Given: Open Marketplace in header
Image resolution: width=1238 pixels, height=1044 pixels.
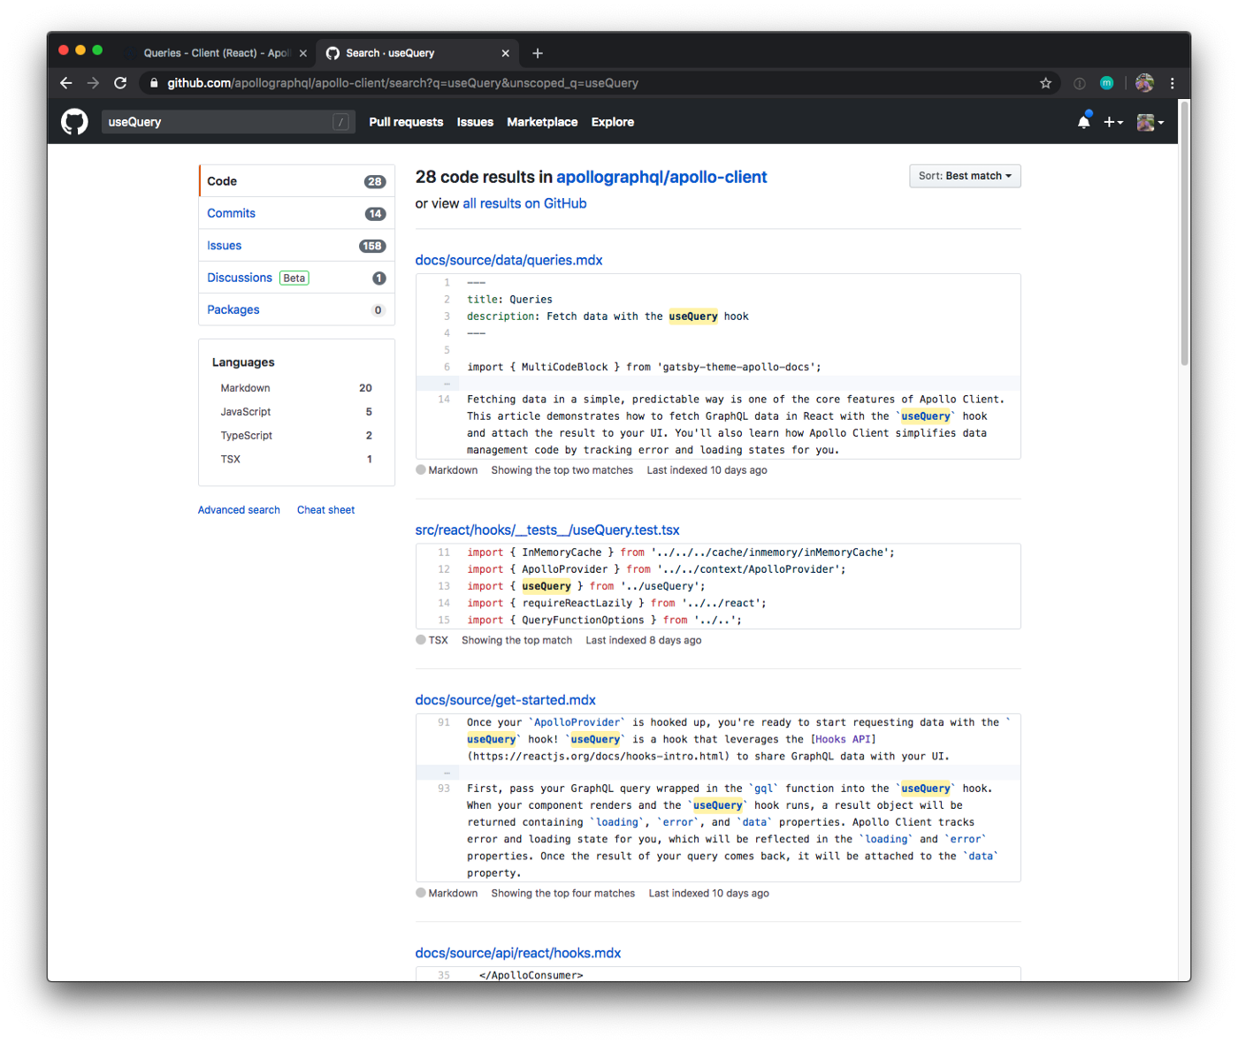Looking at the screenshot, I should coord(542,122).
